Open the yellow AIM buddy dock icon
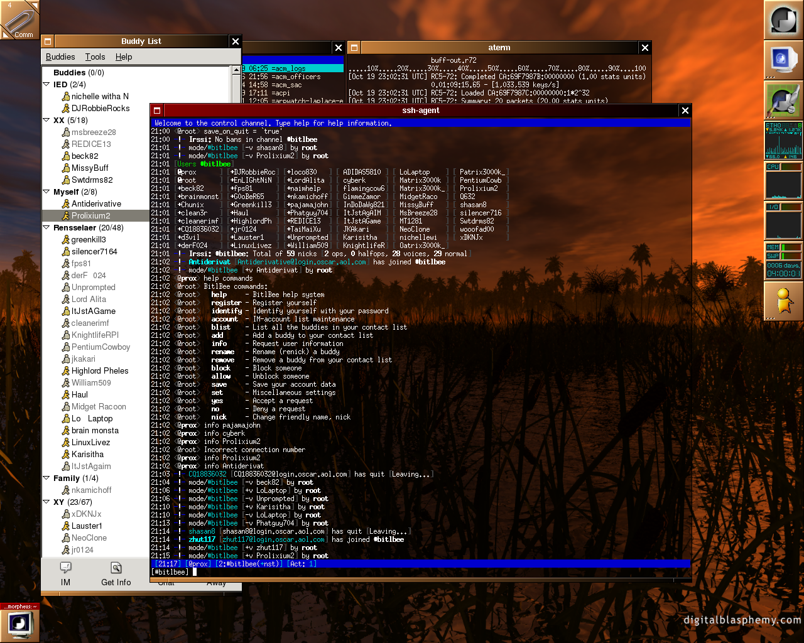This screenshot has height=643, width=804. [783, 301]
